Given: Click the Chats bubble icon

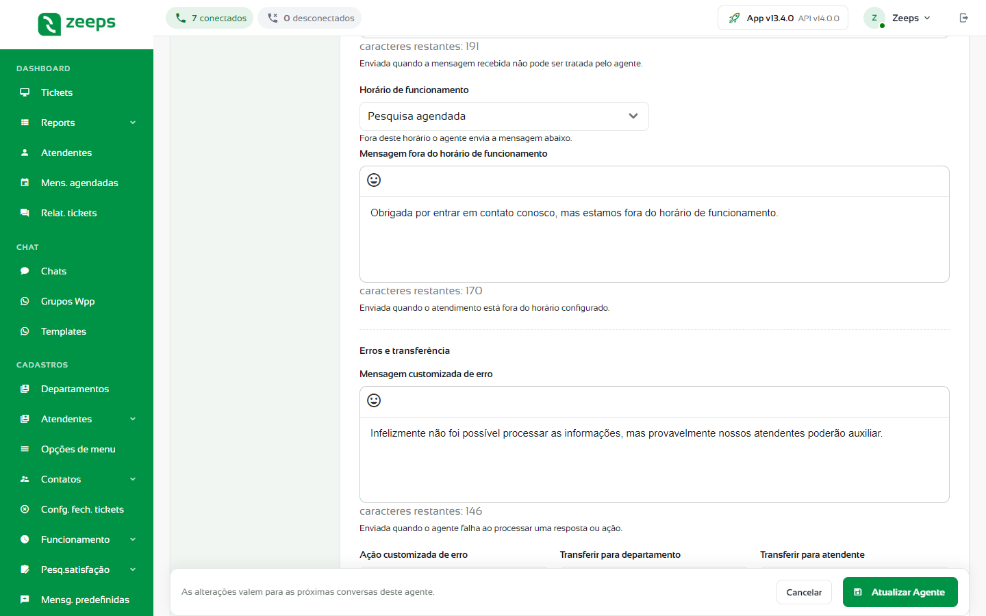Looking at the screenshot, I should tap(25, 271).
